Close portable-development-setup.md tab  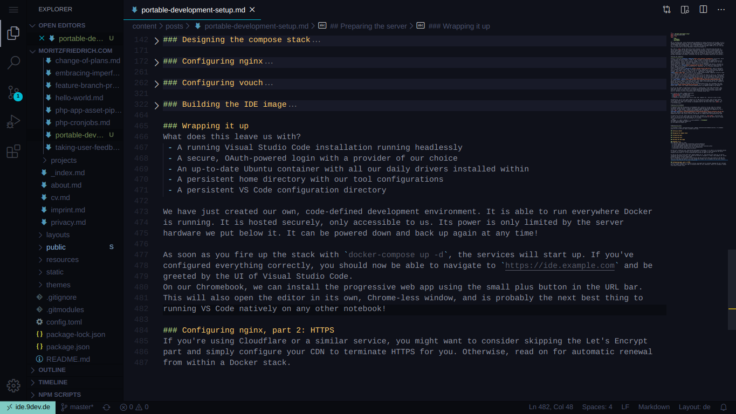(252, 10)
